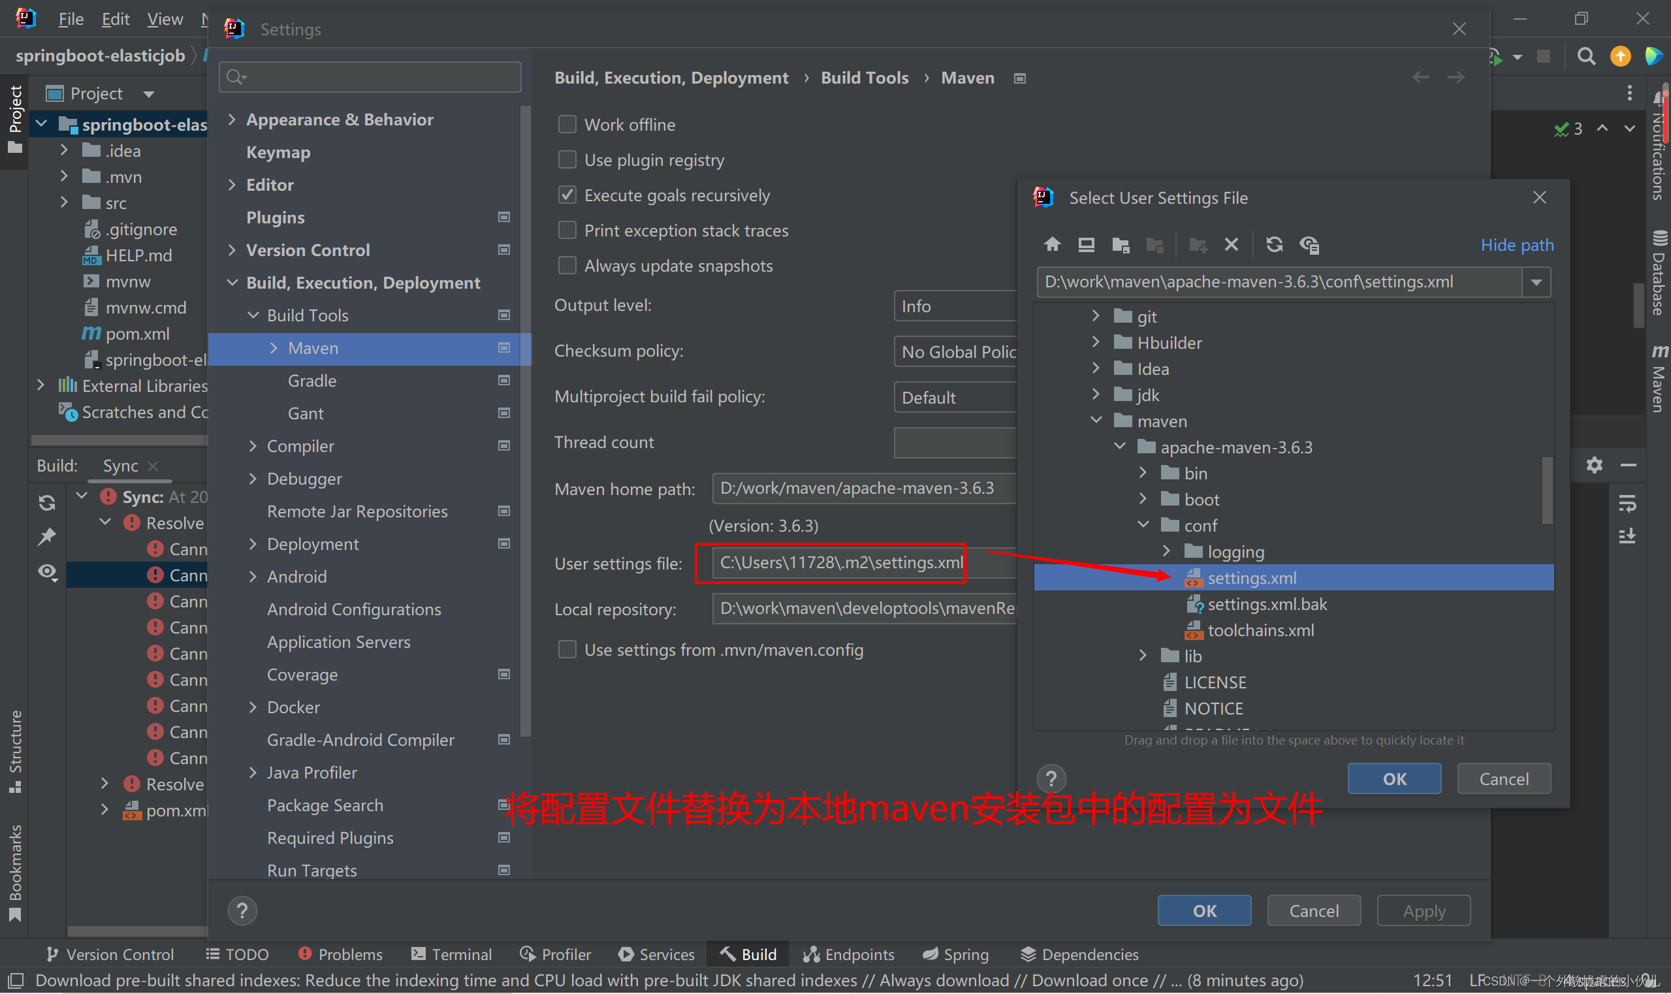1671x994 pixels.
Task: Click the scroll to end icon in Build output
Action: click(x=1627, y=536)
